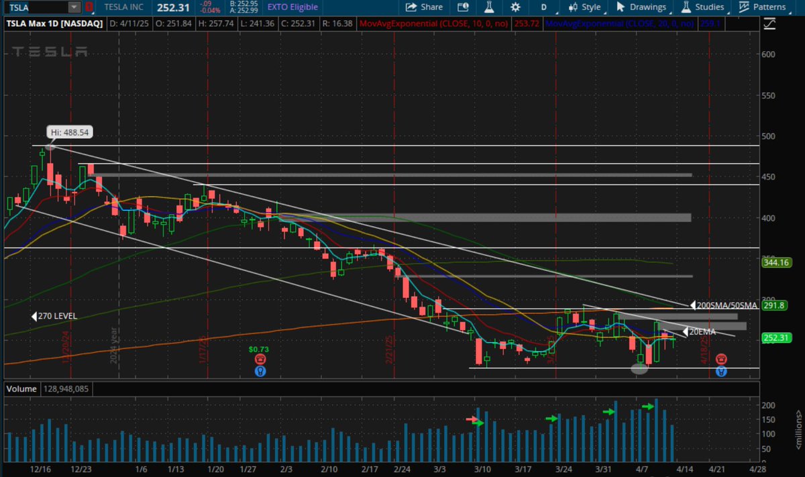Click the green 344.16 price axis tag

[x=777, y=262]
